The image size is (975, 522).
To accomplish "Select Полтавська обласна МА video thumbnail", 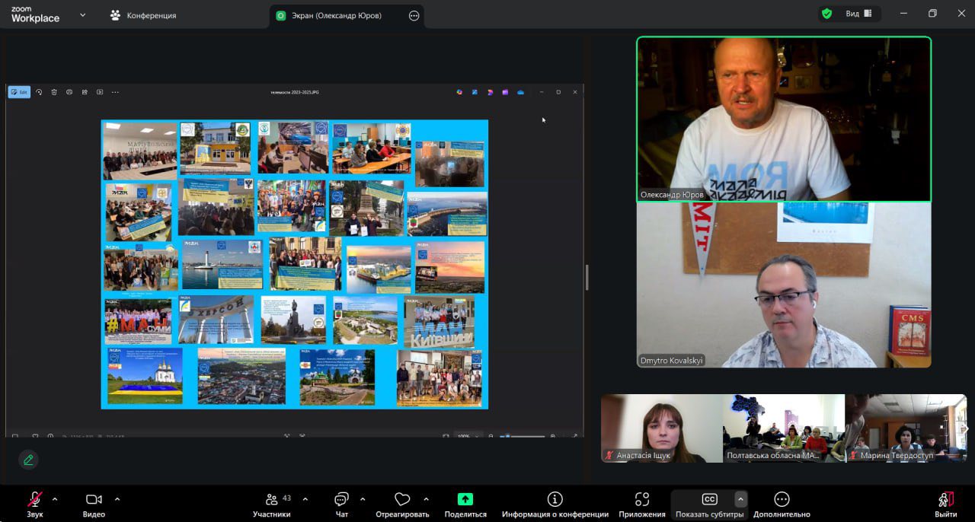I will [783, 428].
